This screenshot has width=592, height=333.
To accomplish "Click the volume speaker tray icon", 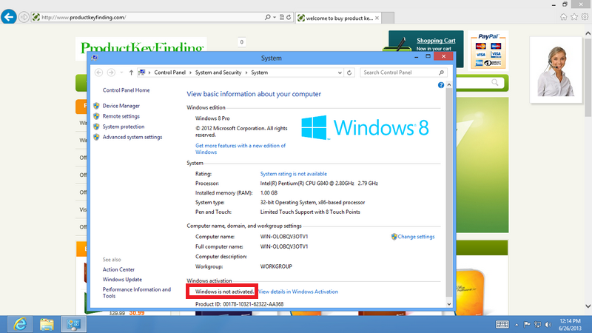I will click(548, 324).
